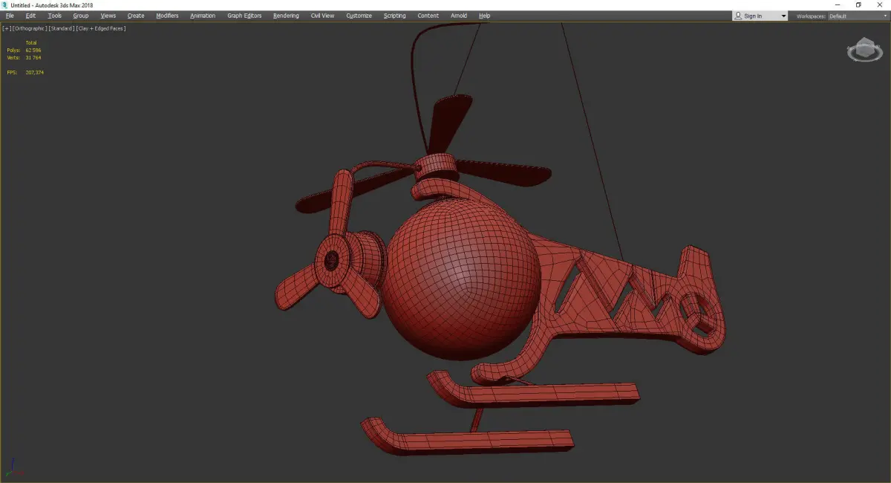Viewport: 891px width, 483px height.
Task: Open the Group menu
Action: [x=80, y=16]
